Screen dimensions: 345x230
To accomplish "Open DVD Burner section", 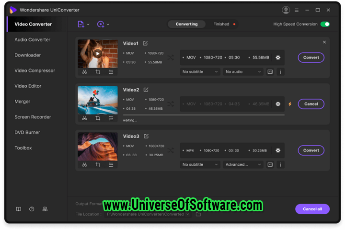I will 27,133.
